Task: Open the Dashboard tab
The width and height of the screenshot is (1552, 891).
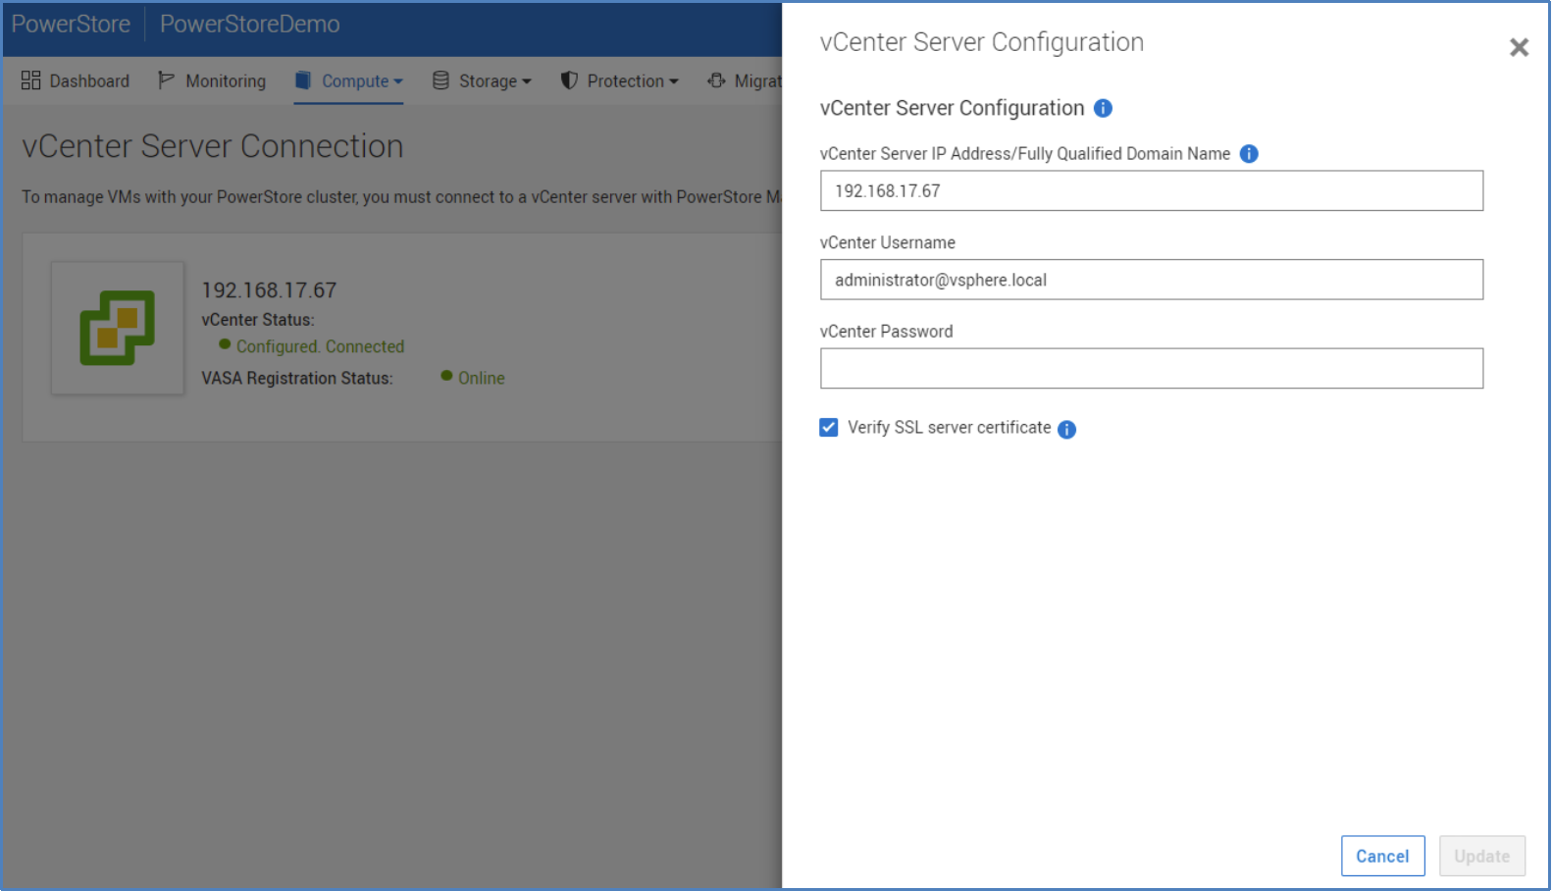Action: click(76, 80)
